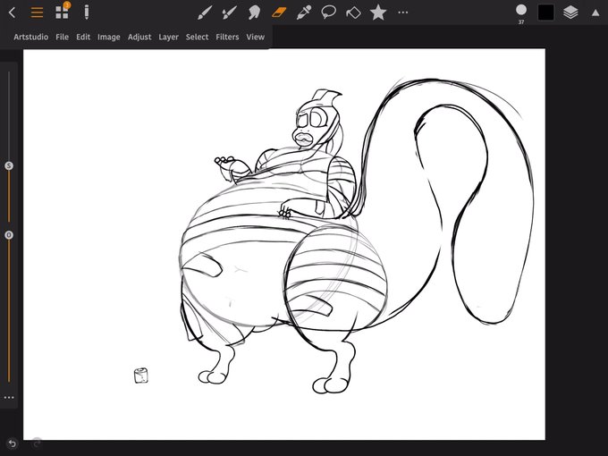Click the small cup sketch on canvas
Screen dimensions: 608x456
(x=140, y=376)
